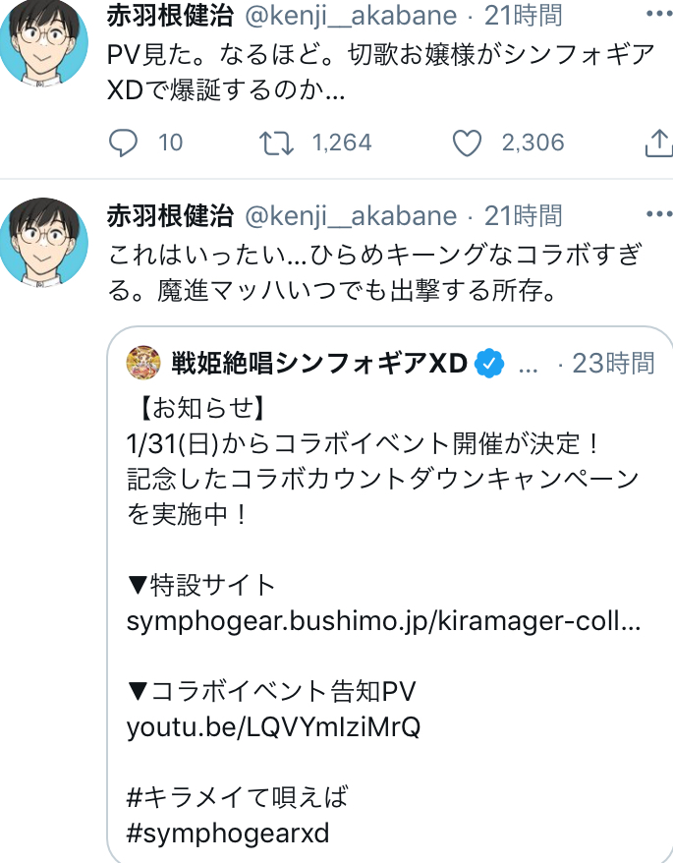Tap the 赤羽根健治 name above これはいったい tweet

point(169,215)
